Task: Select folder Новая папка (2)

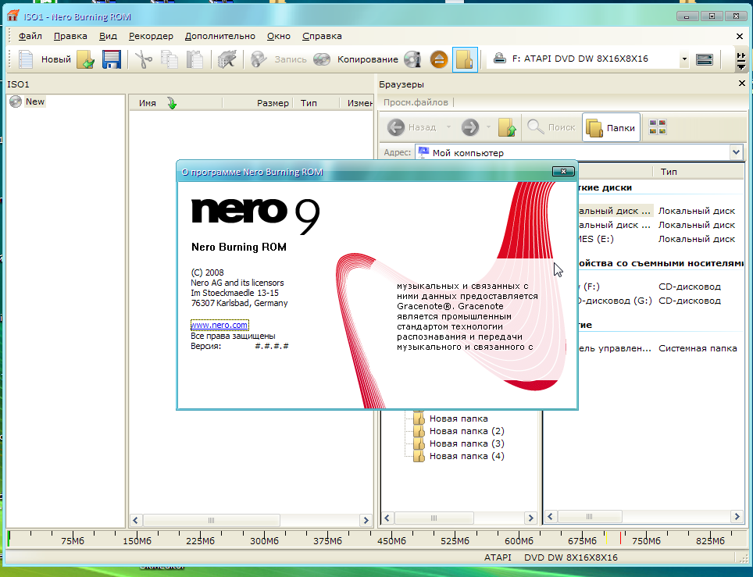Action: [467, 431]
